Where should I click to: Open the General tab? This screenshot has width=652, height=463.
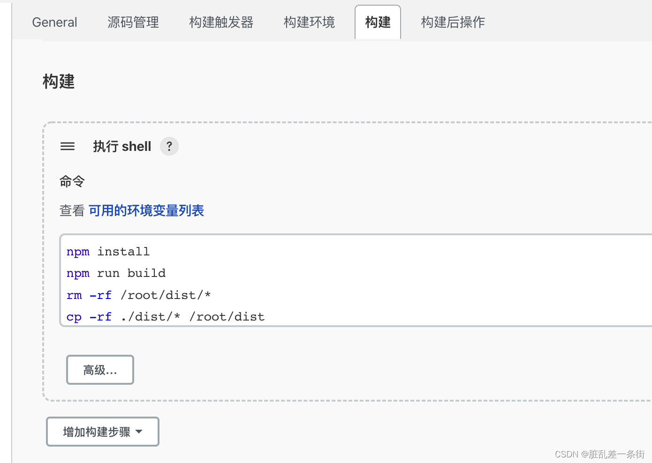[x=54, y=22]
